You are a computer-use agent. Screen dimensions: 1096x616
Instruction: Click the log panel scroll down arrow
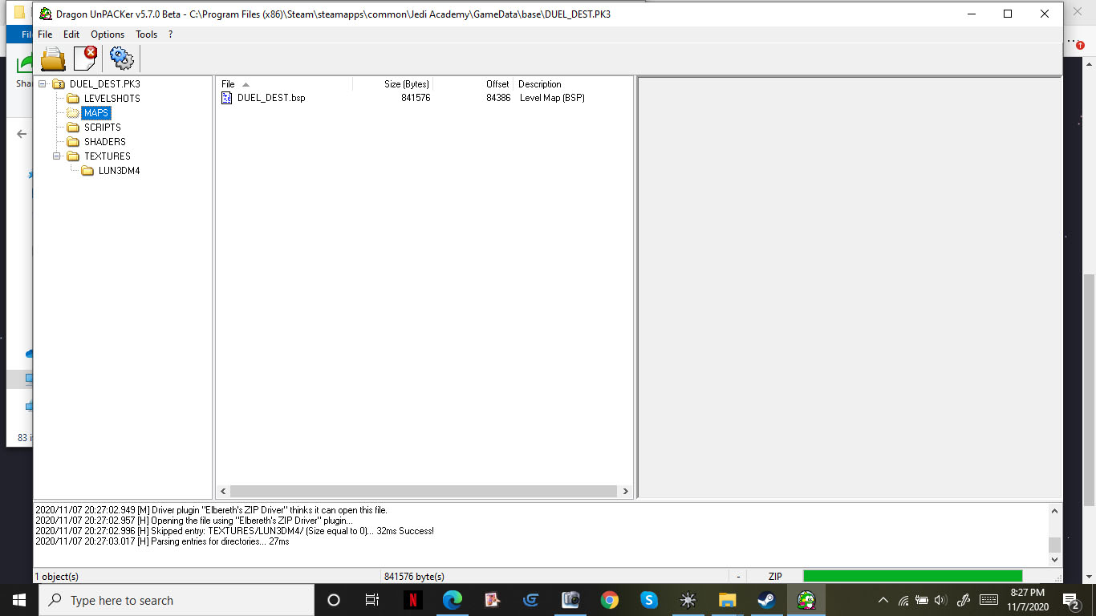pos(1054,559)
